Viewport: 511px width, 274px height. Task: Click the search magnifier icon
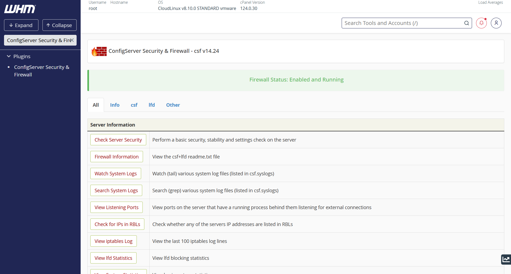pos(466,23)
